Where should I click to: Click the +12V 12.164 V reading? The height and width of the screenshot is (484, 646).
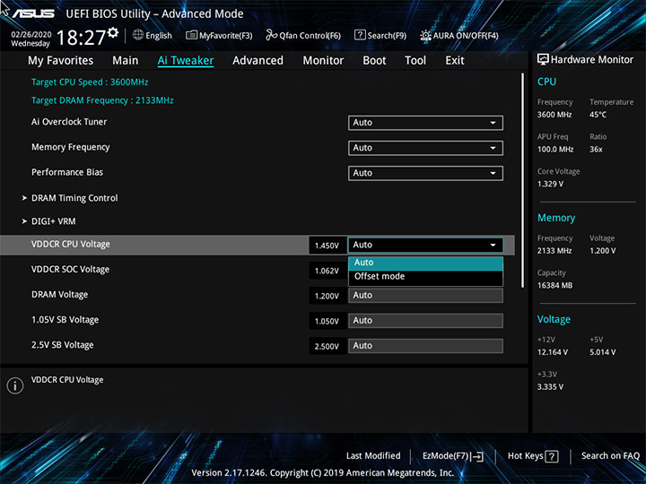553,352
